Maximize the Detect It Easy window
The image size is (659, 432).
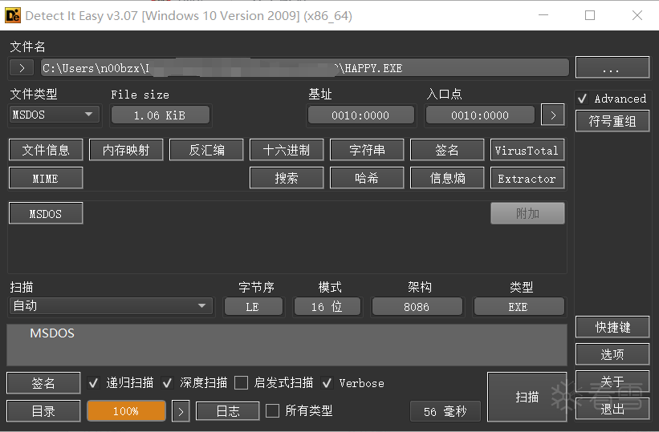tap(590, 15)
